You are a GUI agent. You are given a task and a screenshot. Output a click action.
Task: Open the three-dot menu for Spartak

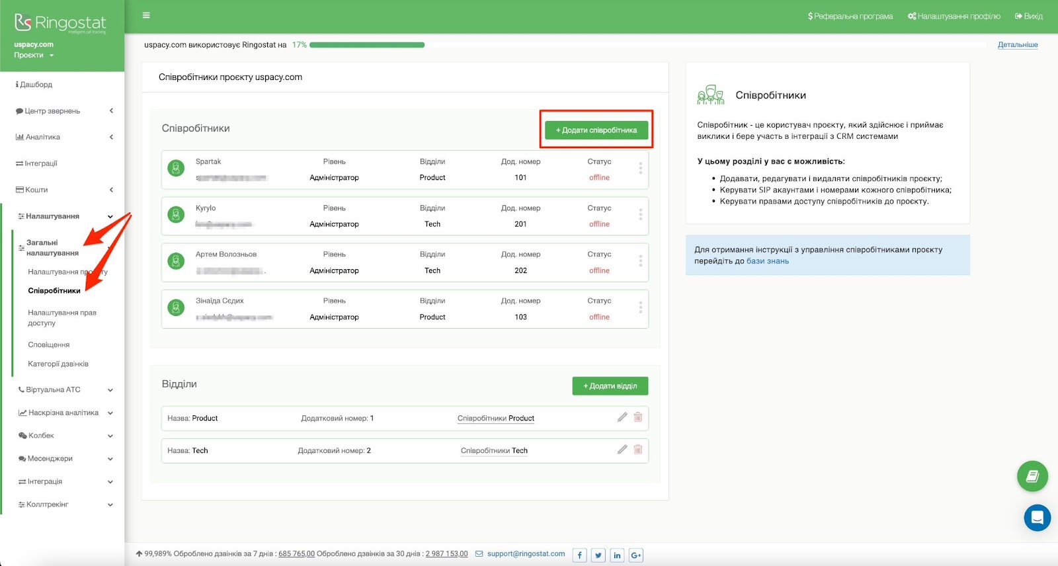(640, 169)
